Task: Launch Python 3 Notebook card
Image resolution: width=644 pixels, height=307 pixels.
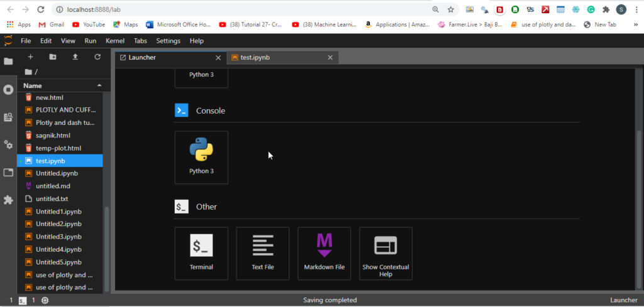Action: click(201, 78)
